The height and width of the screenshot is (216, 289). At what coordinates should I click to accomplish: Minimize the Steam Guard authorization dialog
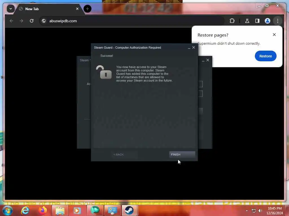pyautogui.click(x=189, y=48)
